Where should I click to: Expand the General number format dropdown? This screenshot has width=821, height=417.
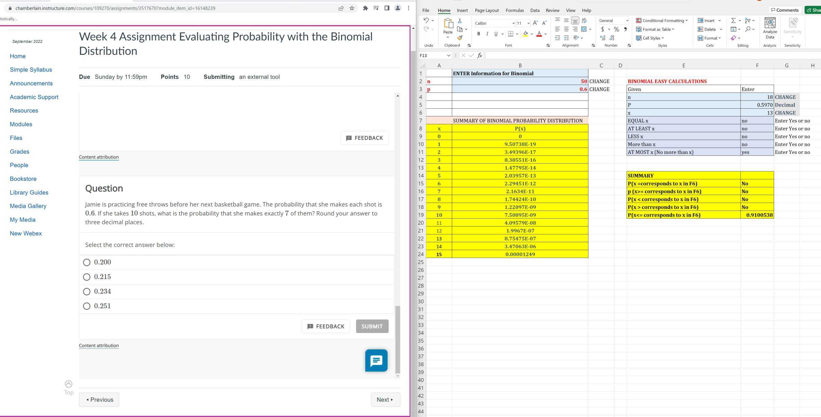coord(627,21)
